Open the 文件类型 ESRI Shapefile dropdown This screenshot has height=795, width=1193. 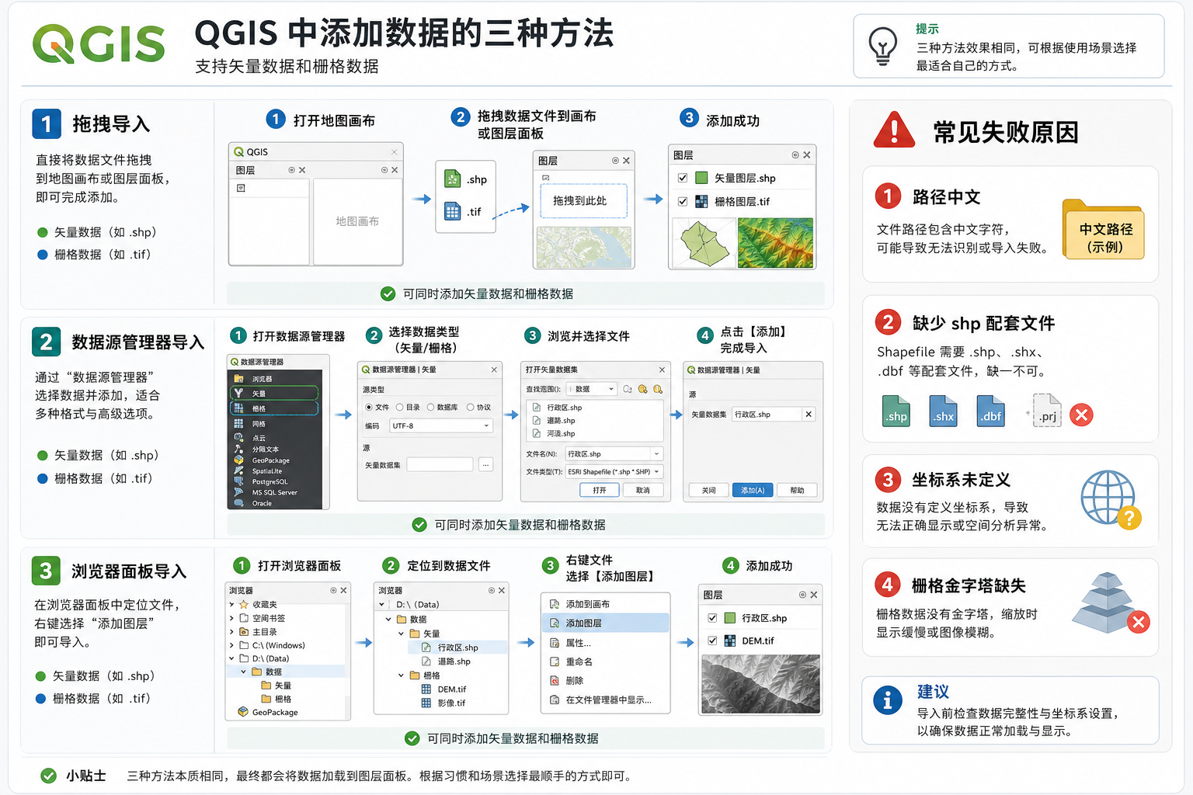pos(614,471)
